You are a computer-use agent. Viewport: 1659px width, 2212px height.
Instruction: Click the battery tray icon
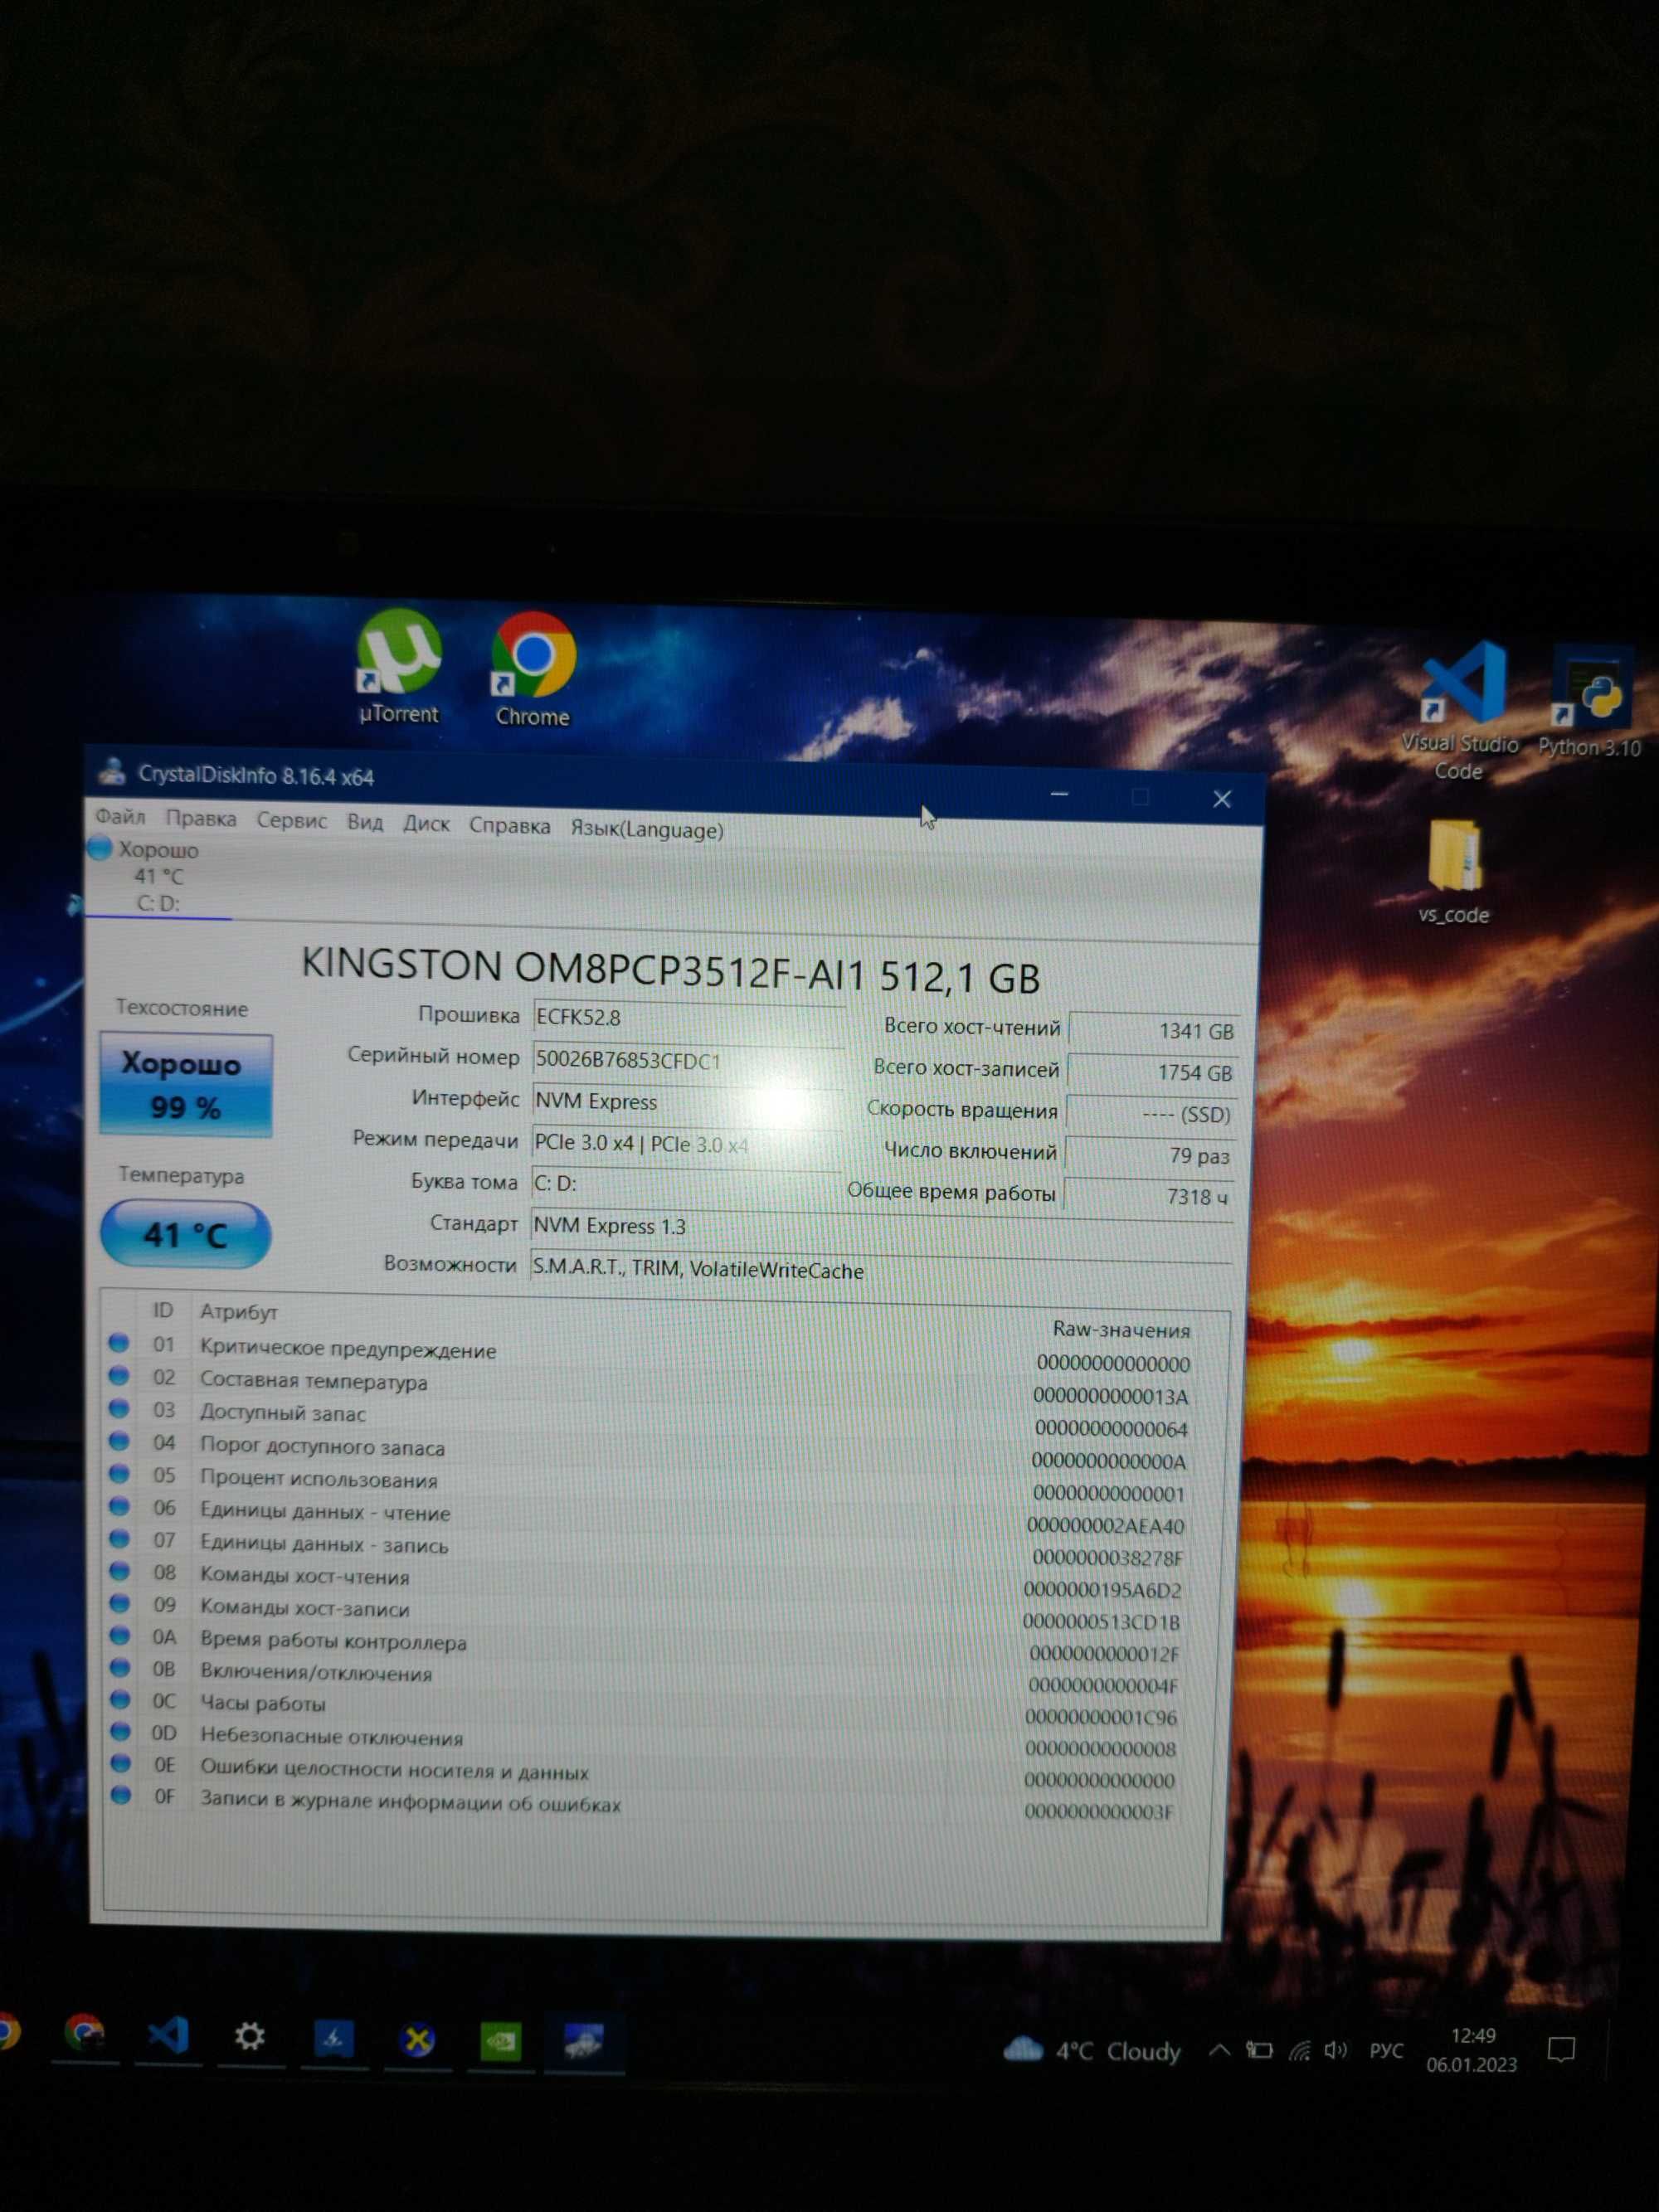point(1259,2051)
